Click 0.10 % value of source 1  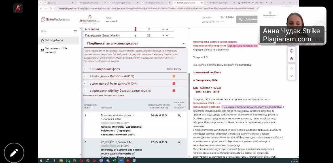[x=163, y=115]
